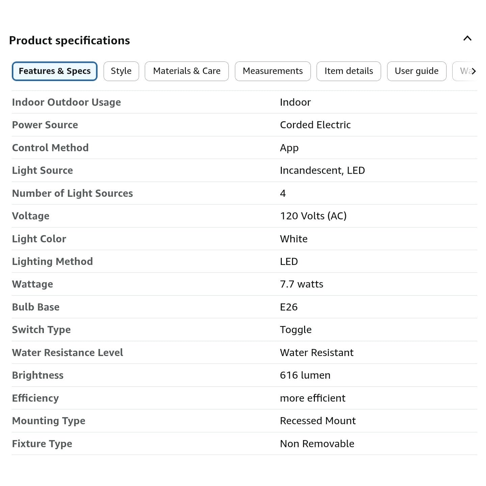Click the right arrow to scroll tabs
Screen dimensions: 486x486
(474, 71)
